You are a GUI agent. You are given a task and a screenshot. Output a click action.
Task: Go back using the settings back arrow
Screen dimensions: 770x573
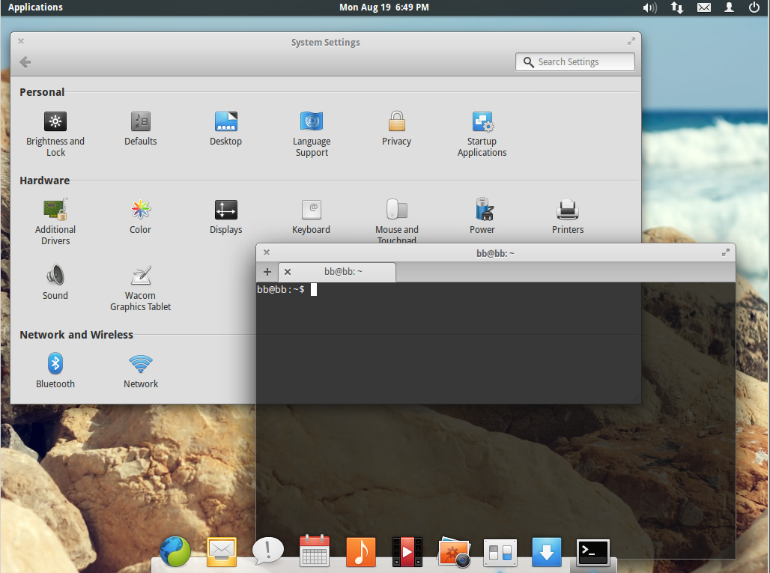[x=25, y=62]
